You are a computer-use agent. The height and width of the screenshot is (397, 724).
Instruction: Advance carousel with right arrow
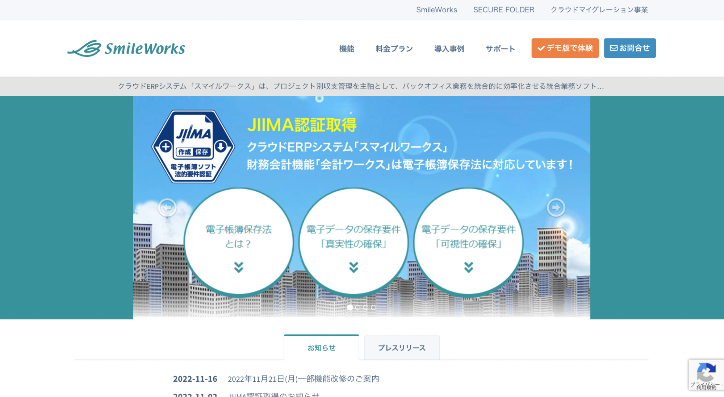point(556,208)
